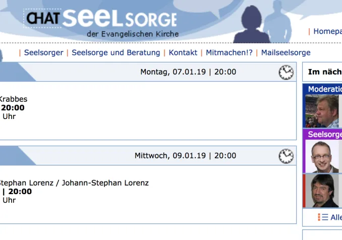The image size is (342, 240).
Task: Click the list icon beside Alle
Action: [x=323, y=217]
